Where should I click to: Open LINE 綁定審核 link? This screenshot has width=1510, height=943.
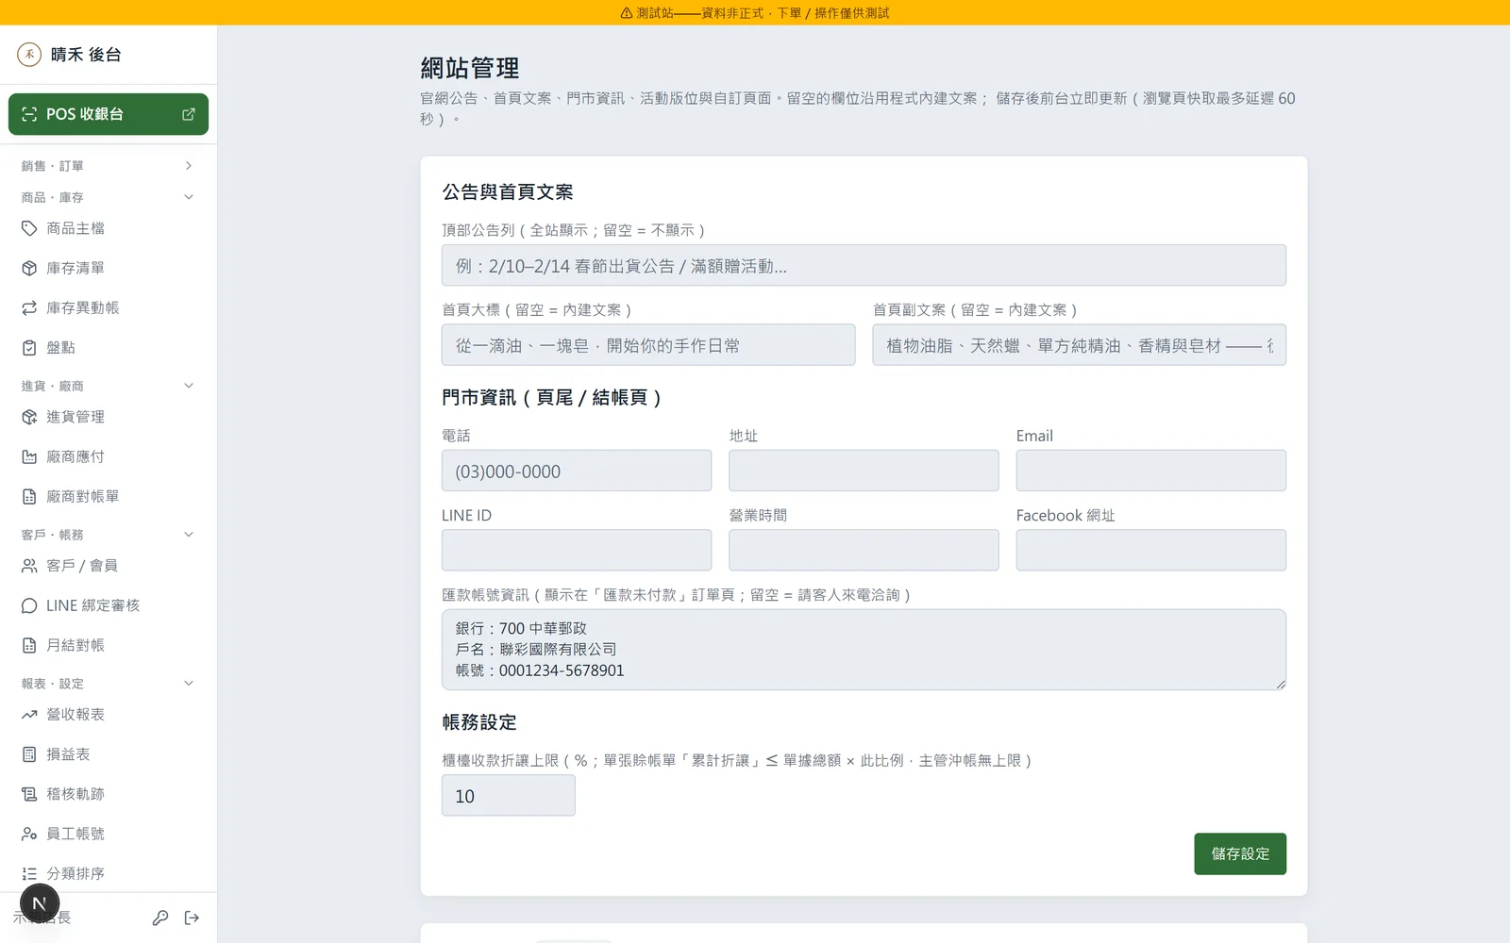(x=109, y=605)
